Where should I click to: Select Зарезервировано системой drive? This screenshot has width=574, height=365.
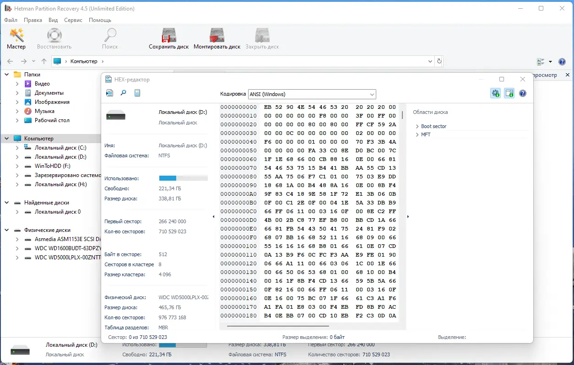click(68, 175)
